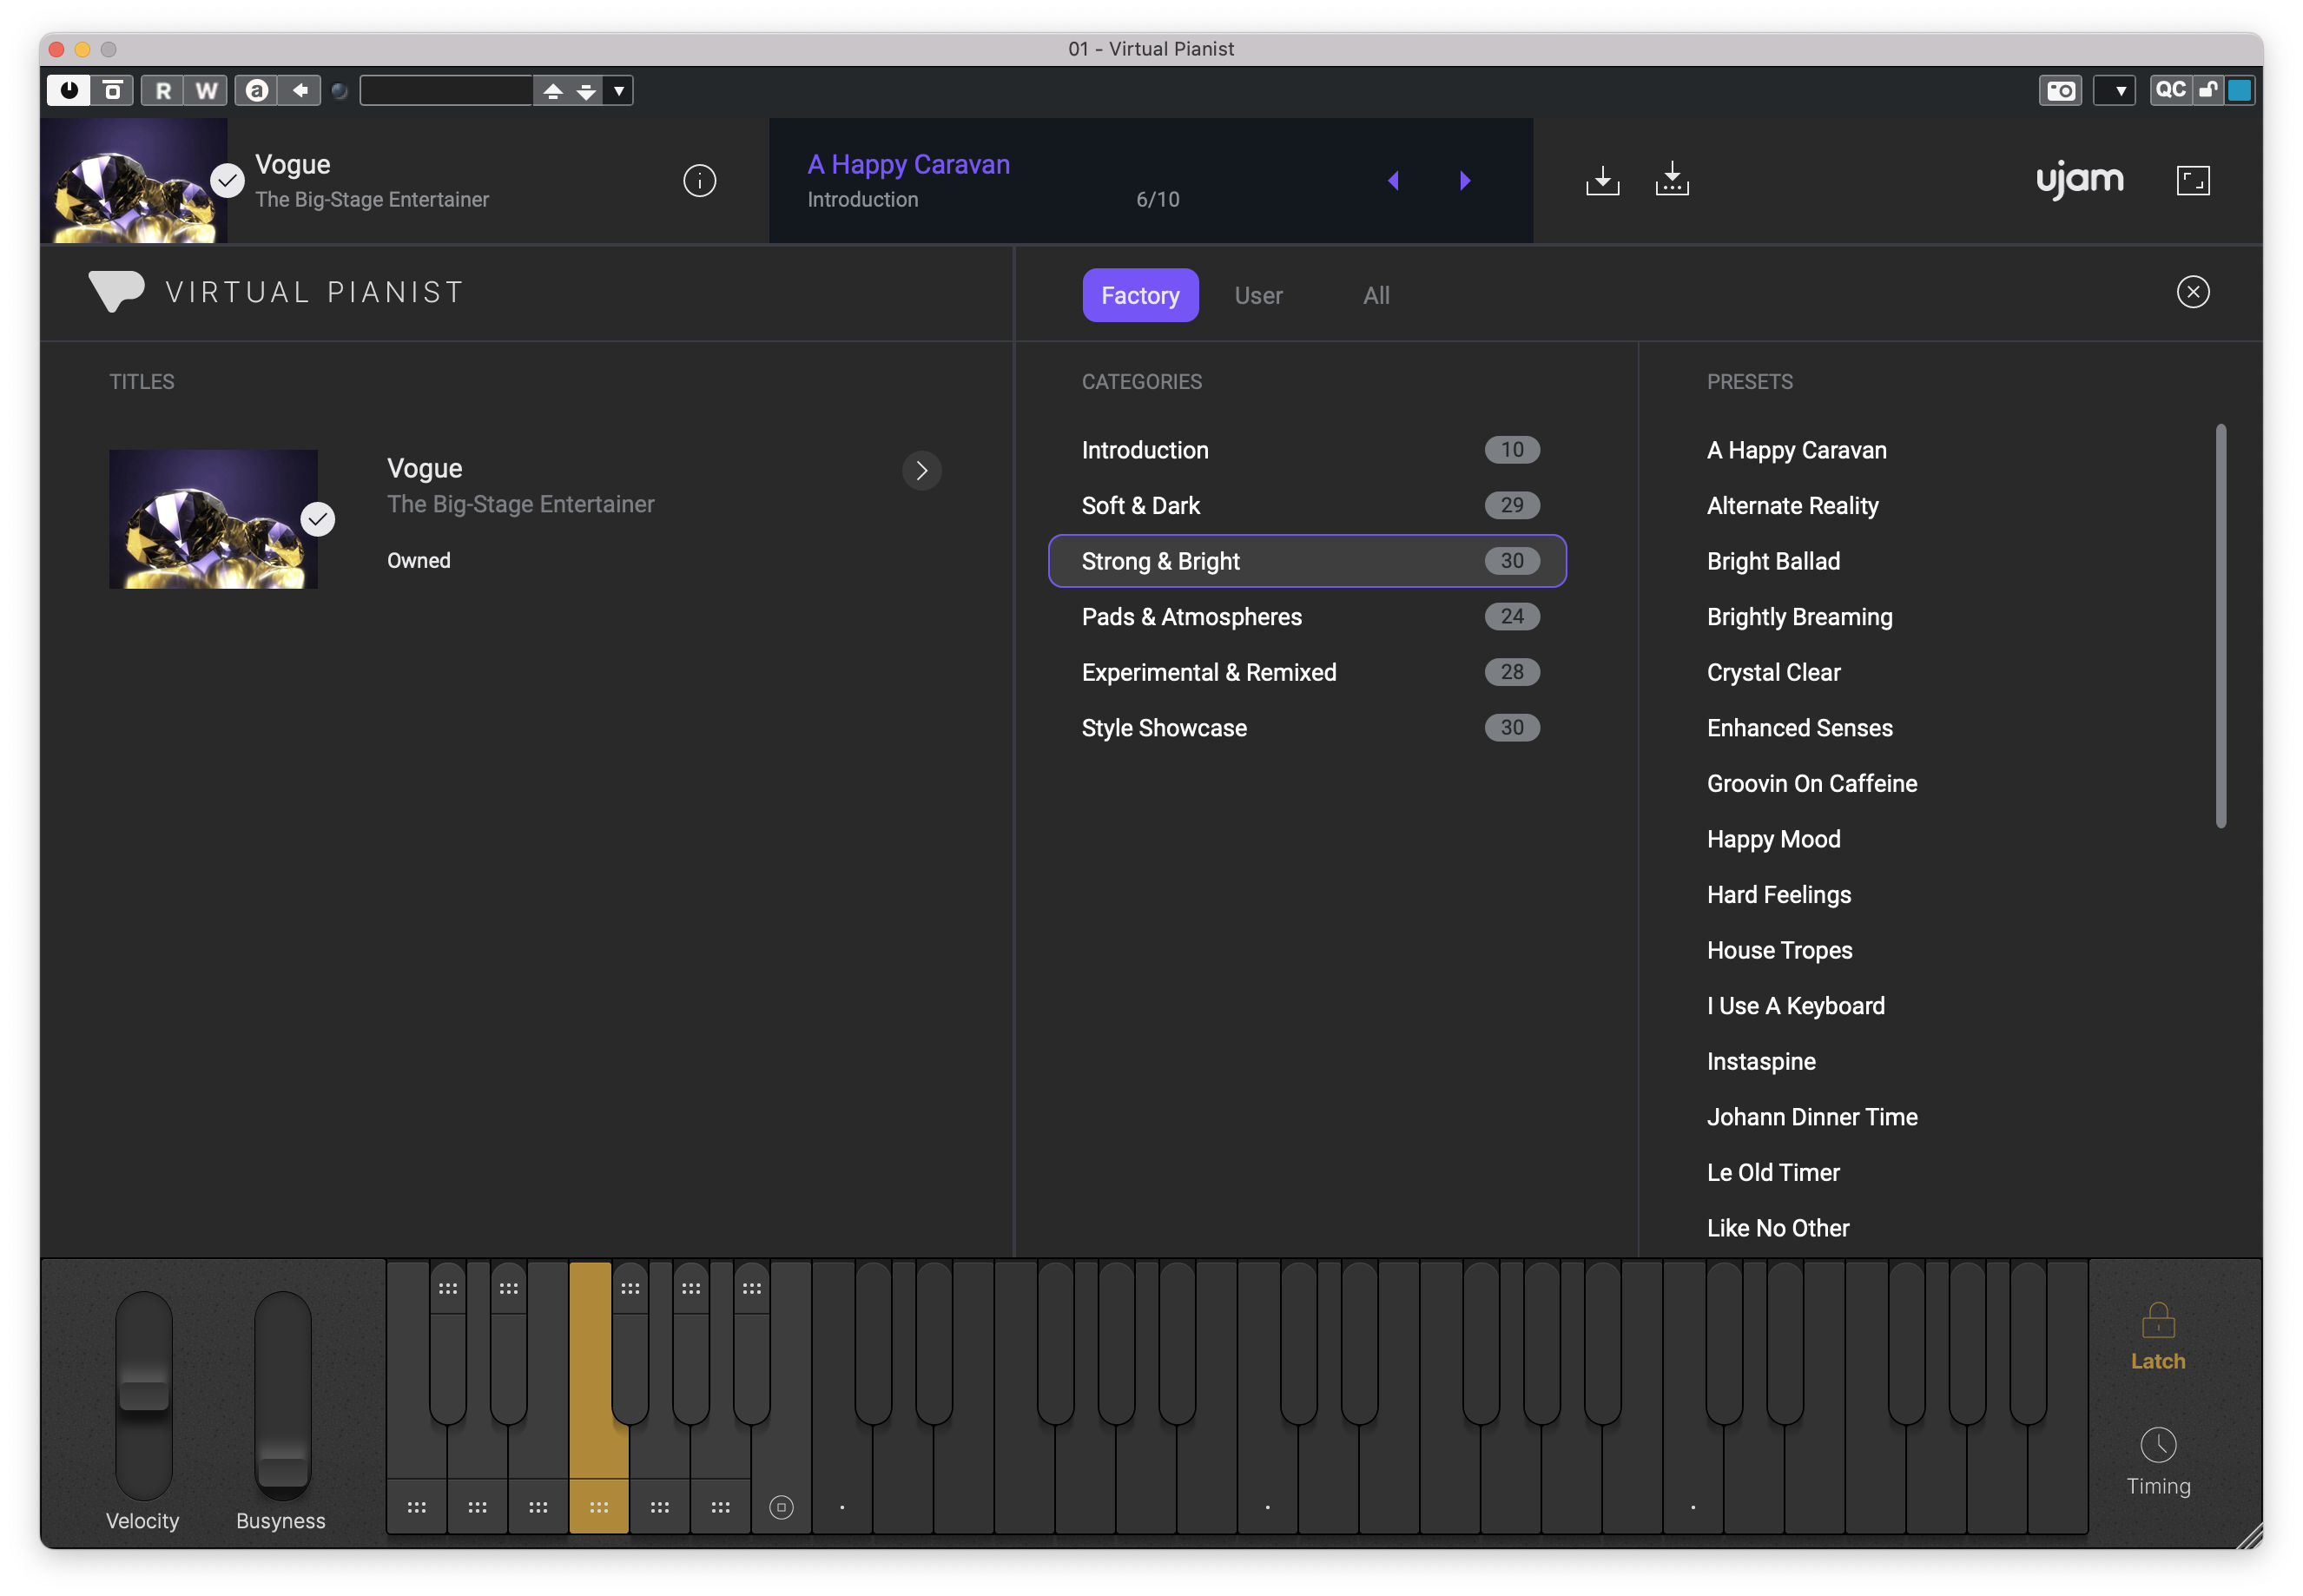The image size is (2303, 1596).
Task: Toggle the quick controls lock icon
Action: (x=2207, y=90)
